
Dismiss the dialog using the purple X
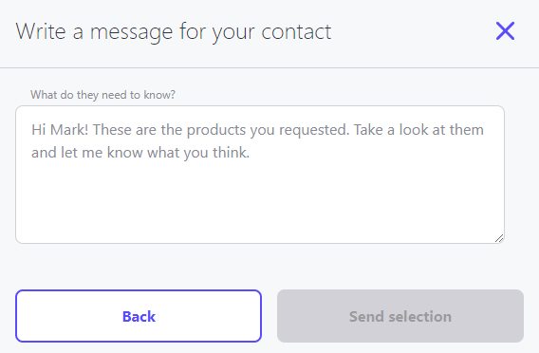click(x=505, y=31)
